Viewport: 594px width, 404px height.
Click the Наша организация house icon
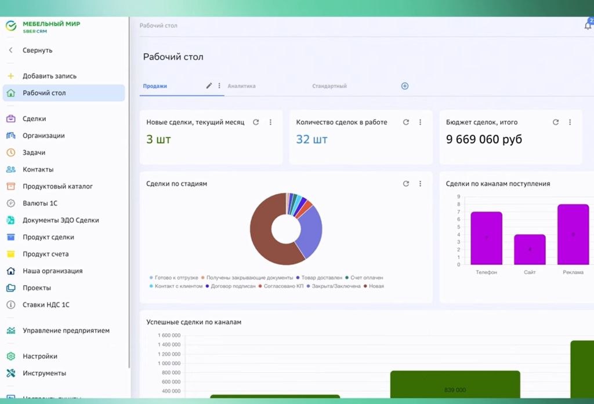[x=10, y=271]
